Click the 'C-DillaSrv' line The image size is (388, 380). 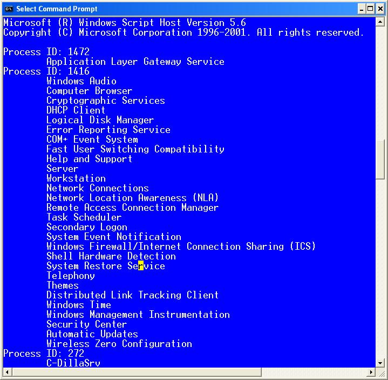click(73, 363)
